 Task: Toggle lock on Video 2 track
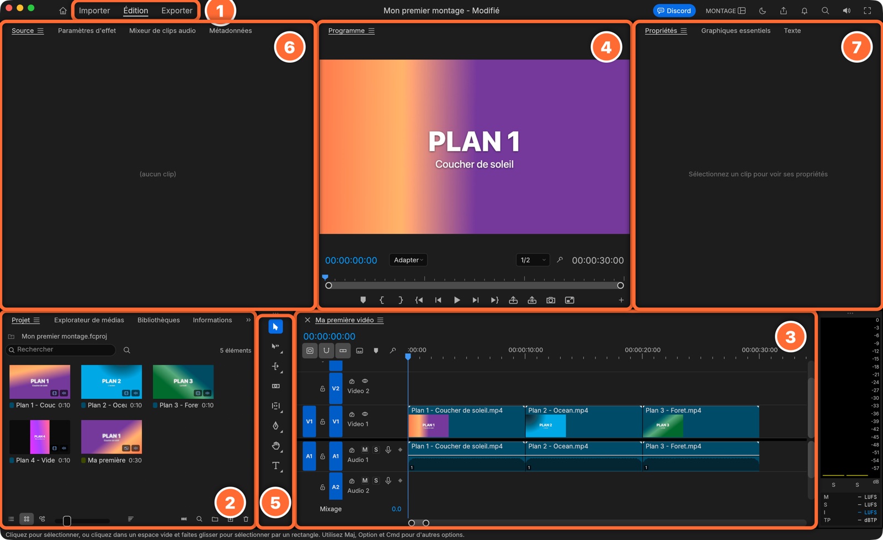point(322,388)
